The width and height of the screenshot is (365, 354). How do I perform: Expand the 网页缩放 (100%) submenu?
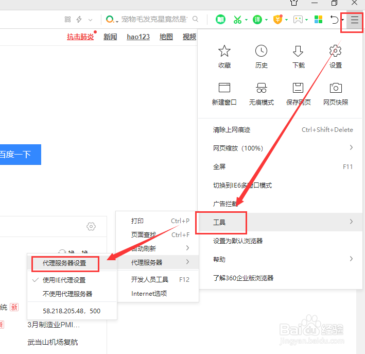[x=280, y=148]
